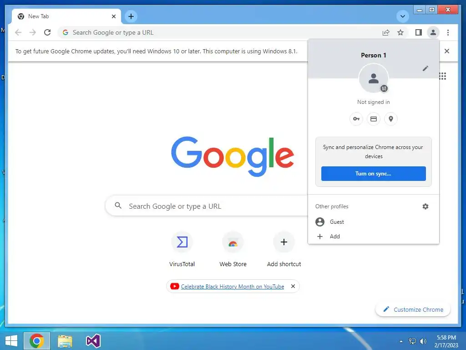Screen dimensions: 466x350
Task: Click the Person 1 profile avatar picture
Action: tap(374, 78)
